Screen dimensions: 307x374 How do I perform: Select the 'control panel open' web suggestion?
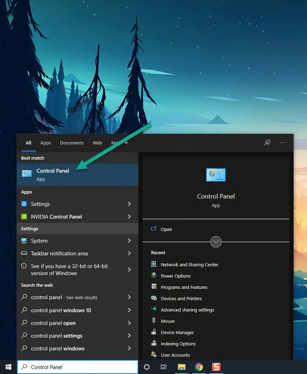(x=77, y=323)
